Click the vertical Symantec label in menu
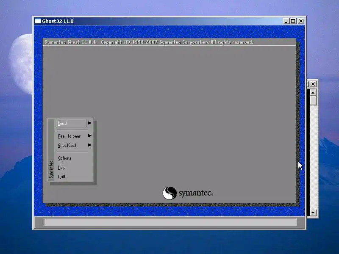 pos(51,170)
